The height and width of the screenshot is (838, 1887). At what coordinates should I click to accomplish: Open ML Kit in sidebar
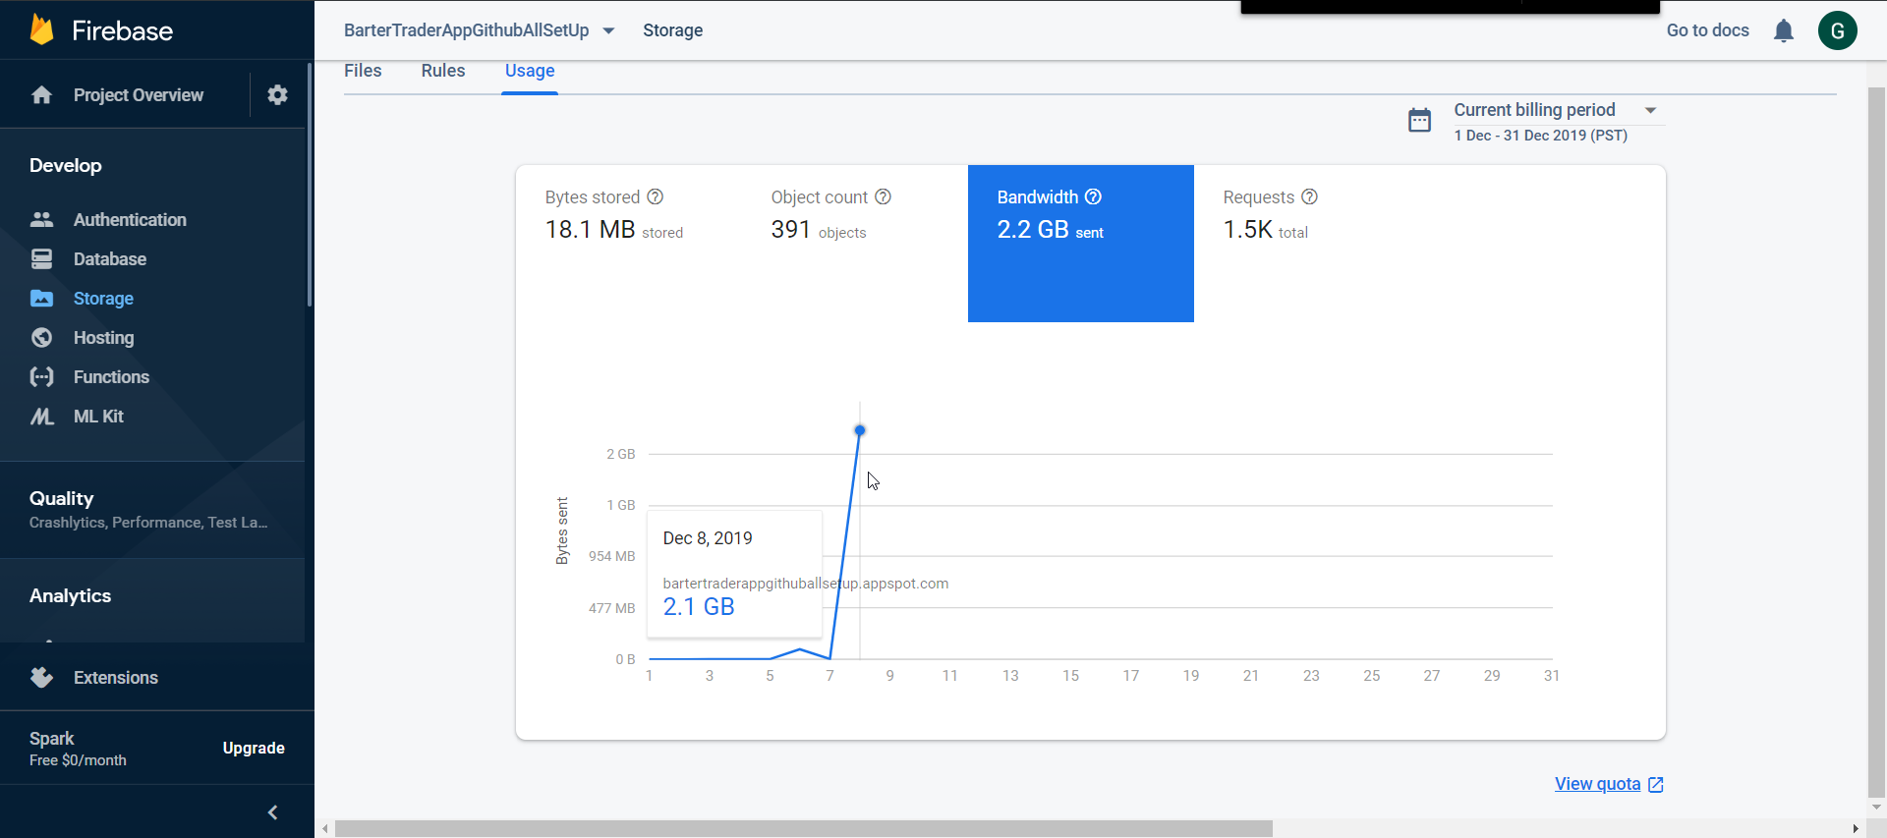coord(98,417)
